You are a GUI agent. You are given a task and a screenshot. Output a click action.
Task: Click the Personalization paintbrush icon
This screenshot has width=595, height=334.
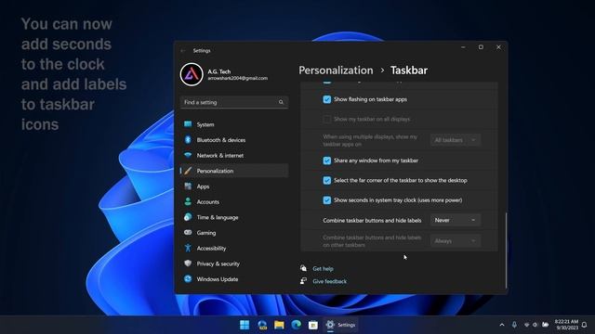click(188, 171)
